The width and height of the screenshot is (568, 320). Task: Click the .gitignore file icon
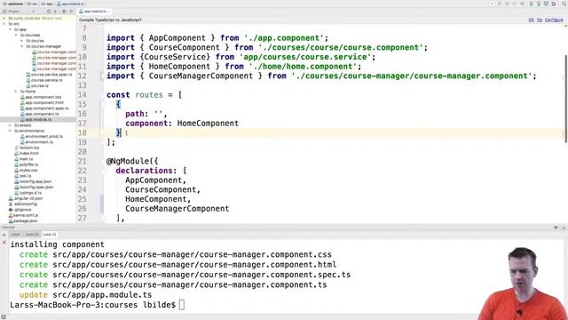11,210
